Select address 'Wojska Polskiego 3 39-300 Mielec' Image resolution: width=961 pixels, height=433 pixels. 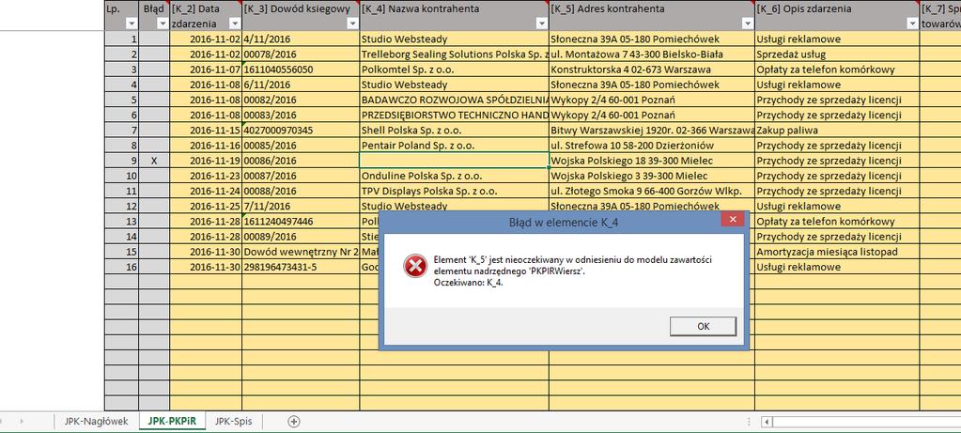pyautogui.click(x=652, y=176)
